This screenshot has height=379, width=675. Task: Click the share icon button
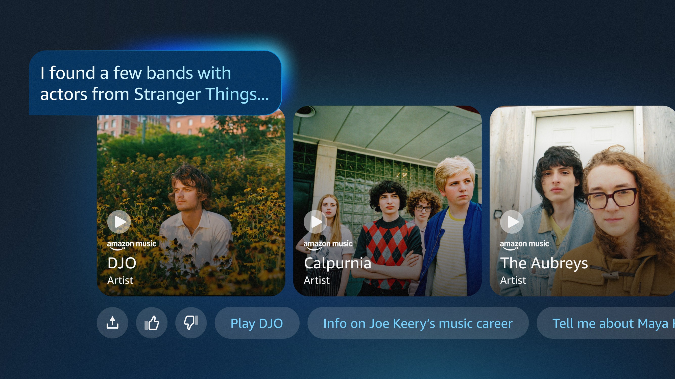point(112,323)
